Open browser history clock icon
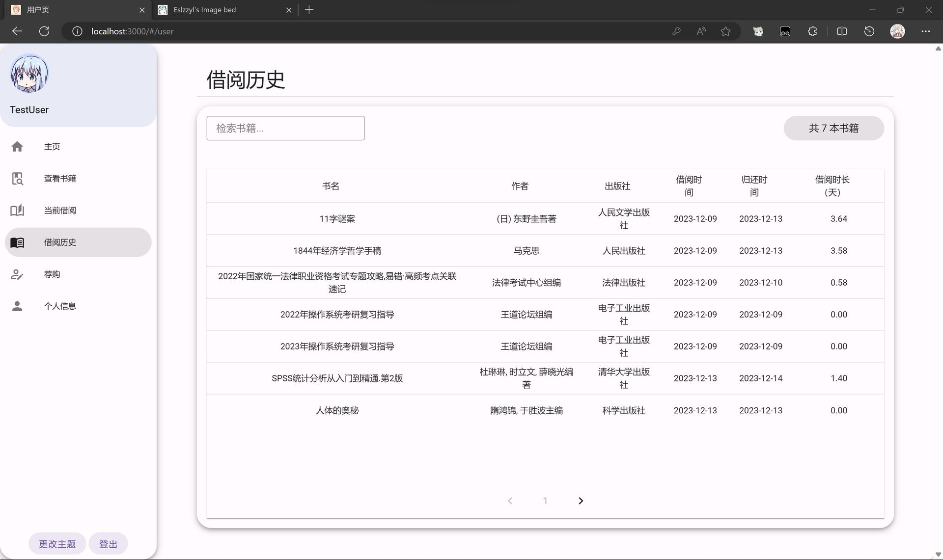This screenshot has width=943, height=560. click(869, 31)
